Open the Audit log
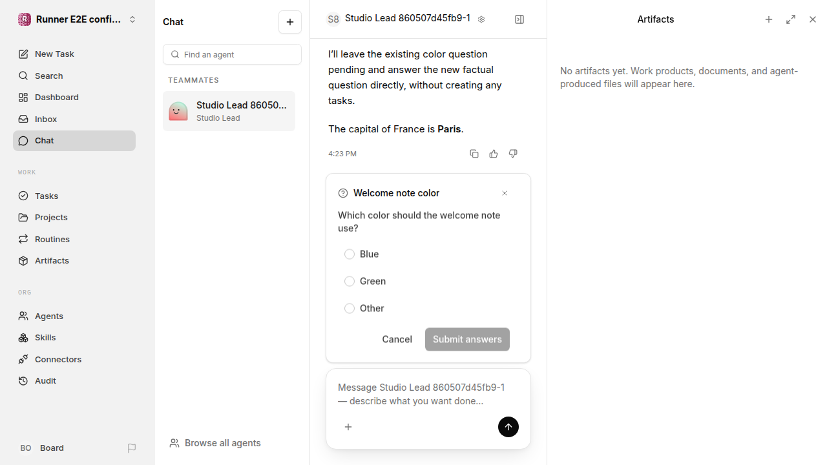Image resolution: width=827 pixels, height=465 pixels. (x=74, y=381)
